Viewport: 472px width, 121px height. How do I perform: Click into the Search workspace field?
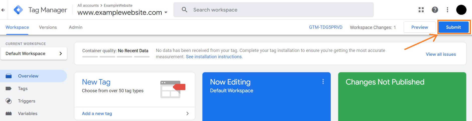click(x=274, y=10)
